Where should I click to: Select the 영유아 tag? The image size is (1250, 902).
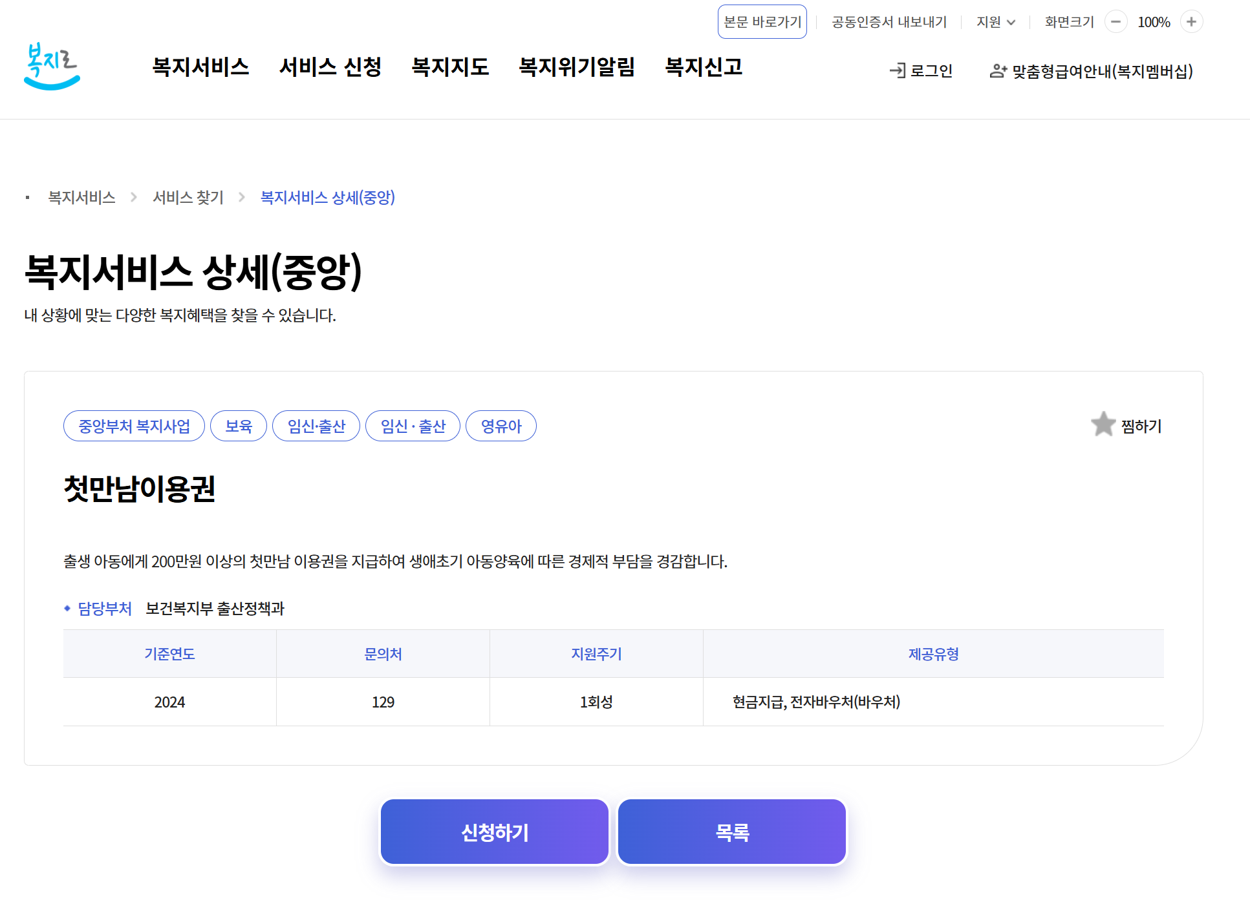coord(501,426)
